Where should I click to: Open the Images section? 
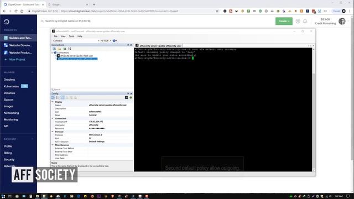[x=9, y=106]
